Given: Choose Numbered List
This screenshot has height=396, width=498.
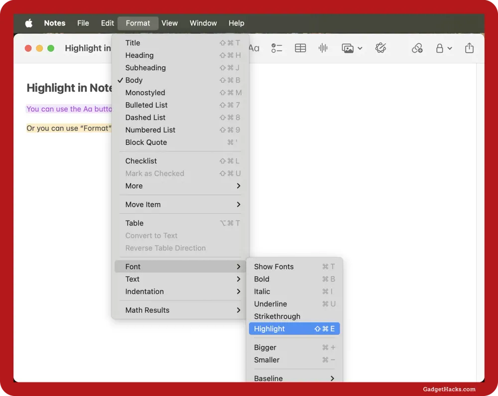Looking at the screenshot, I should (x=180, y=130).
